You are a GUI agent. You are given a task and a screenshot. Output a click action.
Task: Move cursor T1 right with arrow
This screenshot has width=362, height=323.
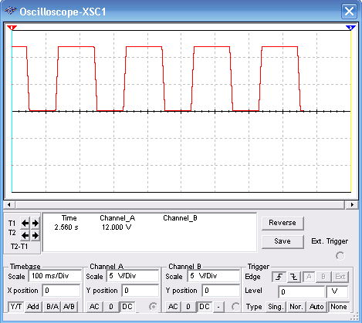click(x=36, y=223)
